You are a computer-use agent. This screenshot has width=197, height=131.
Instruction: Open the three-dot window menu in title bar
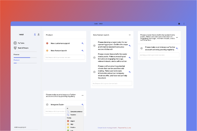tap(184, 24)
